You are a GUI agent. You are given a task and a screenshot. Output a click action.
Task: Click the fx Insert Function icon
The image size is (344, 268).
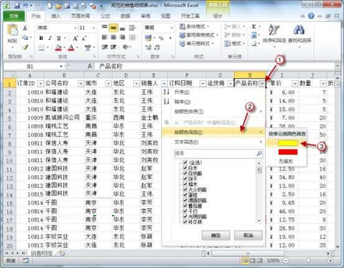coord(90,67)
